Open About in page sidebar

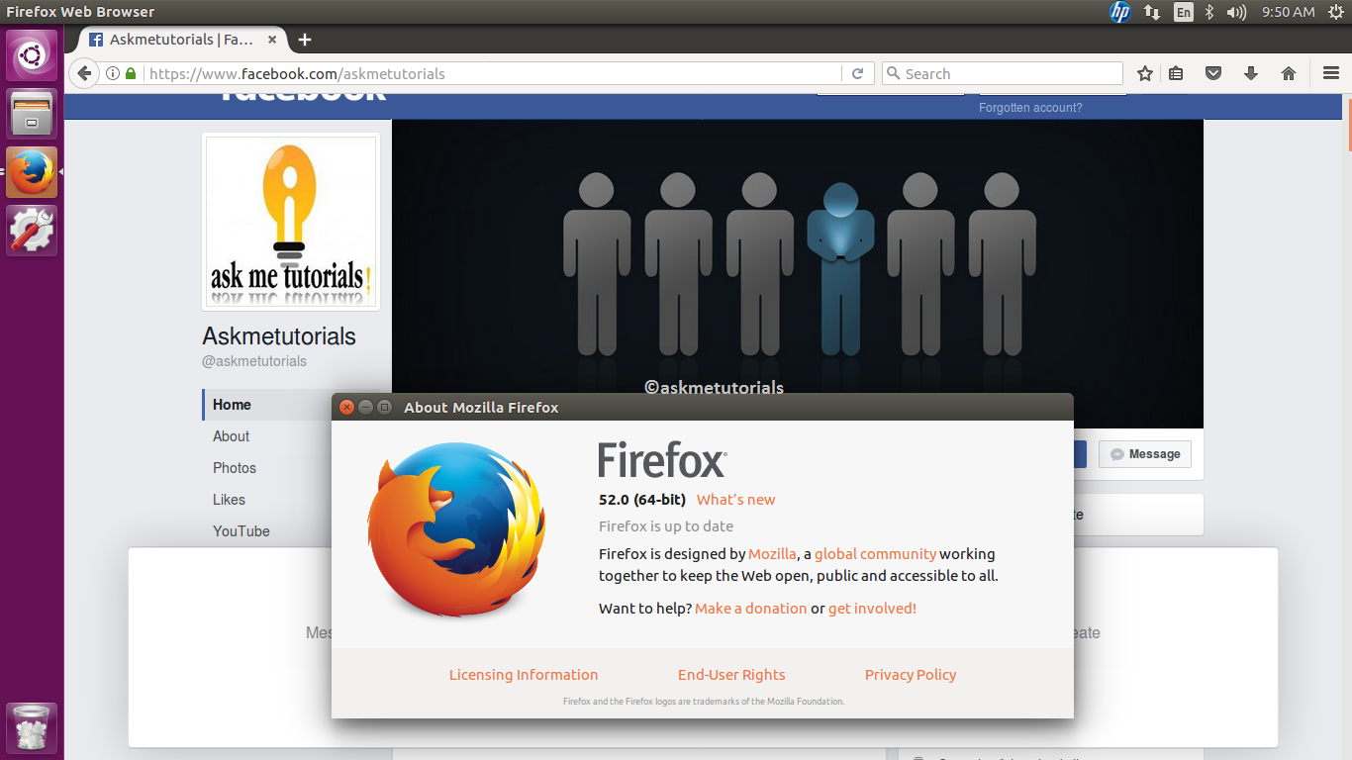(231, 436)
